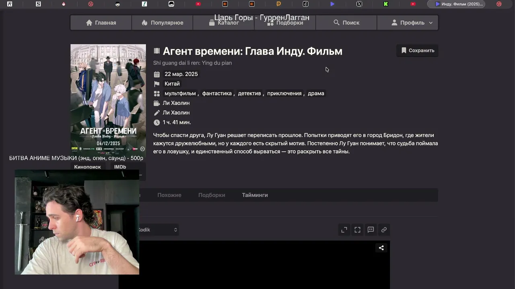Switch to the Подборки tab below description
515x289 pixels.
(x=212, y=195)
